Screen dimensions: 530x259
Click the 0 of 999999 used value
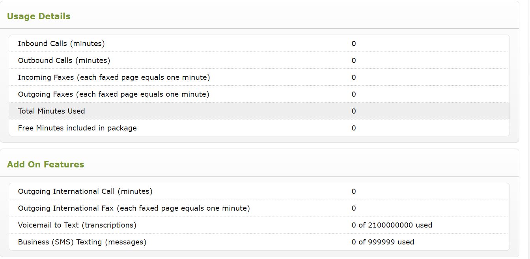point(383,242)
